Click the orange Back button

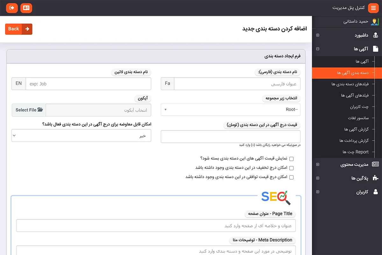18,29
